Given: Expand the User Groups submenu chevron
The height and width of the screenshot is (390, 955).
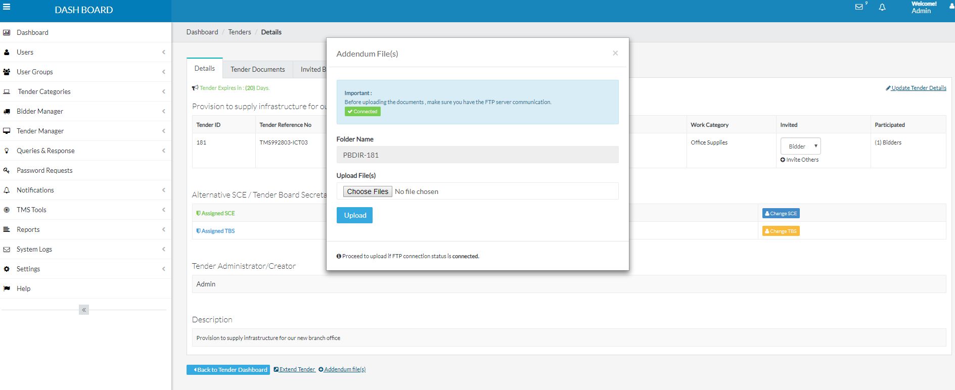Looking at the screenshot, I should (164, 72).
